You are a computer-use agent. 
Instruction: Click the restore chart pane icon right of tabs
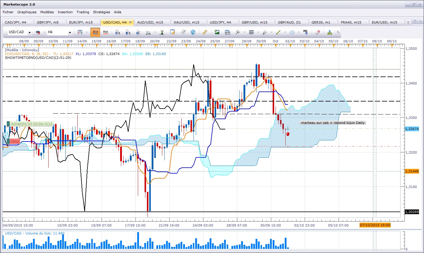(x=415, y=21)
